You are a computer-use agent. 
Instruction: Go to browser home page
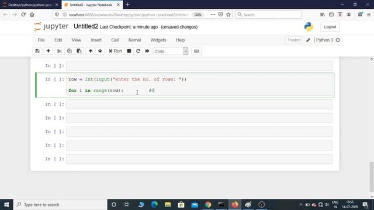pos(32,15)
